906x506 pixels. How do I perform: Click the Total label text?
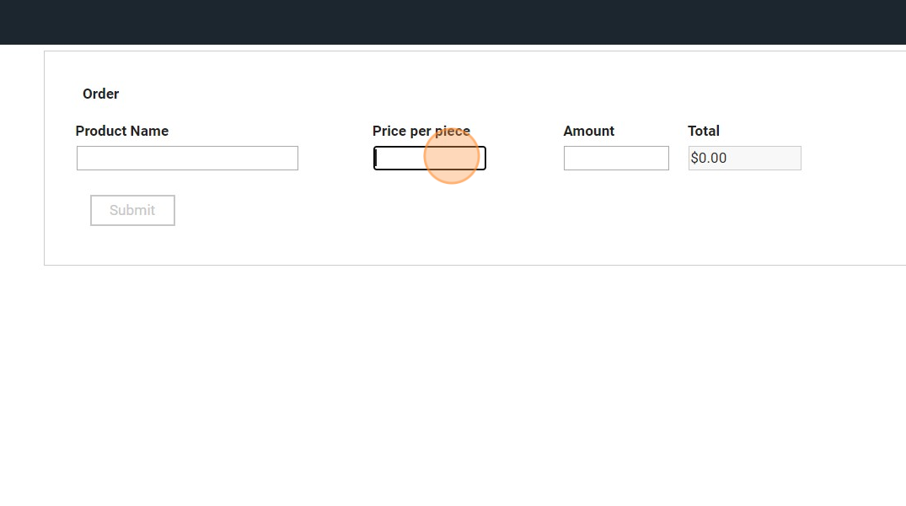[704, 131]
